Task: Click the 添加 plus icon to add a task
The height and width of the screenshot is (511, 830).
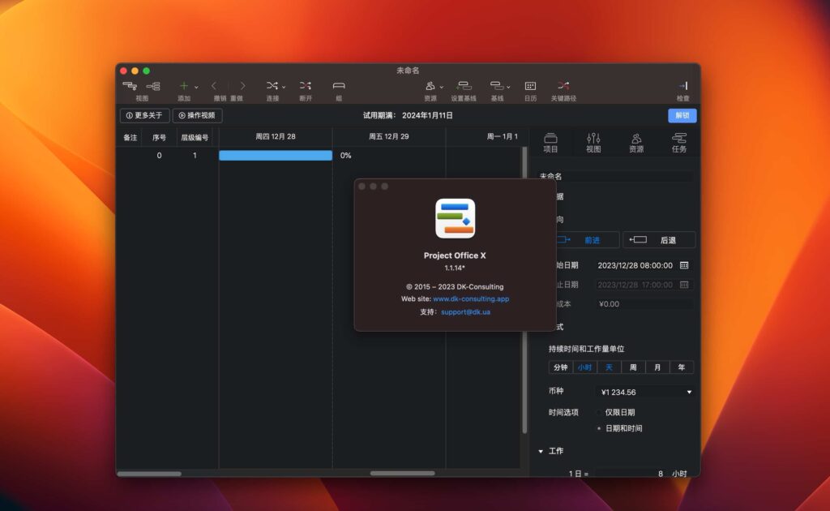Action: point(185,85)
